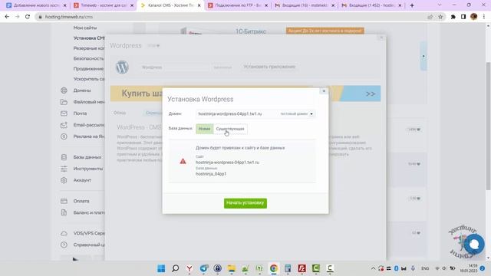Open Файловый менеджер folder icon in sidebar
Image resolution: width=491 pixels, height=276 pixels.
(x=64, y=102)
